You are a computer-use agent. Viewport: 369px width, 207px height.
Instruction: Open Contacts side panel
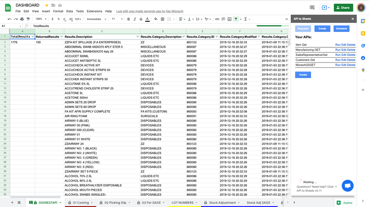363,58
